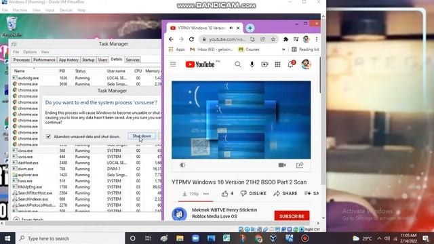The height and width of the screenshot is (244, 434).
Task: Open Chrome extensions puzzle icon
Action: point(285,39)
